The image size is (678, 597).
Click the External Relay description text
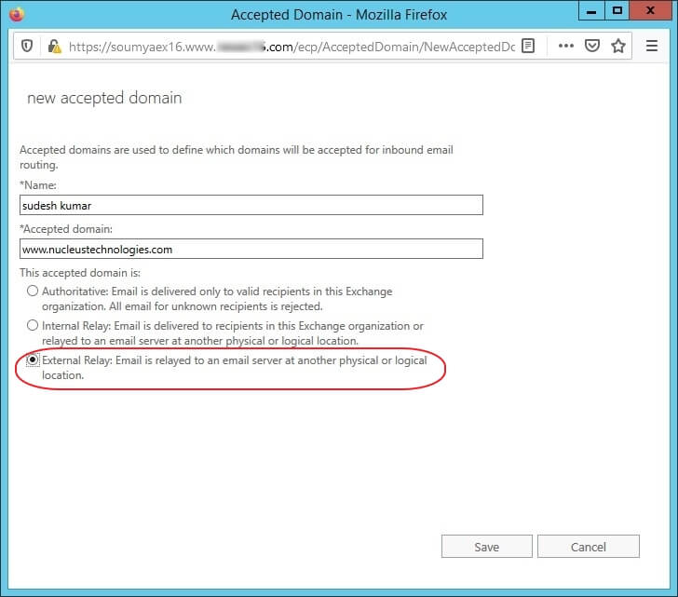[x=235, y=368]
